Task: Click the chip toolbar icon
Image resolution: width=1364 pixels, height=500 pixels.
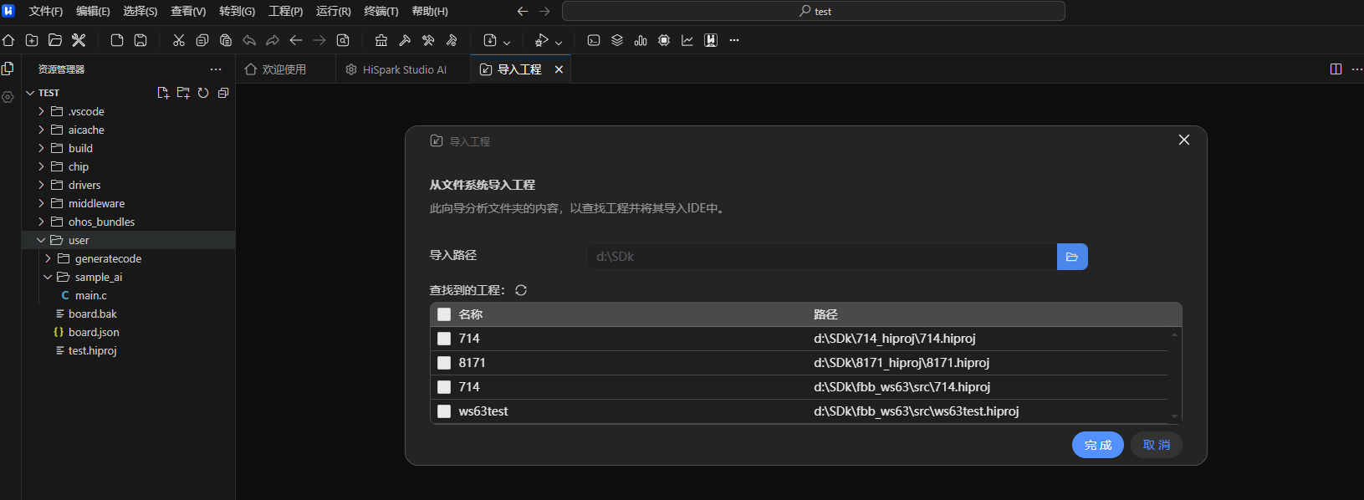Action: 664,40
